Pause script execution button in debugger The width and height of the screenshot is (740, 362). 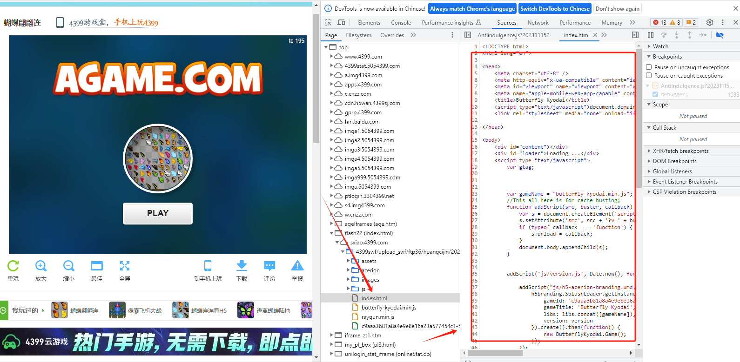(x=651, y=35)
